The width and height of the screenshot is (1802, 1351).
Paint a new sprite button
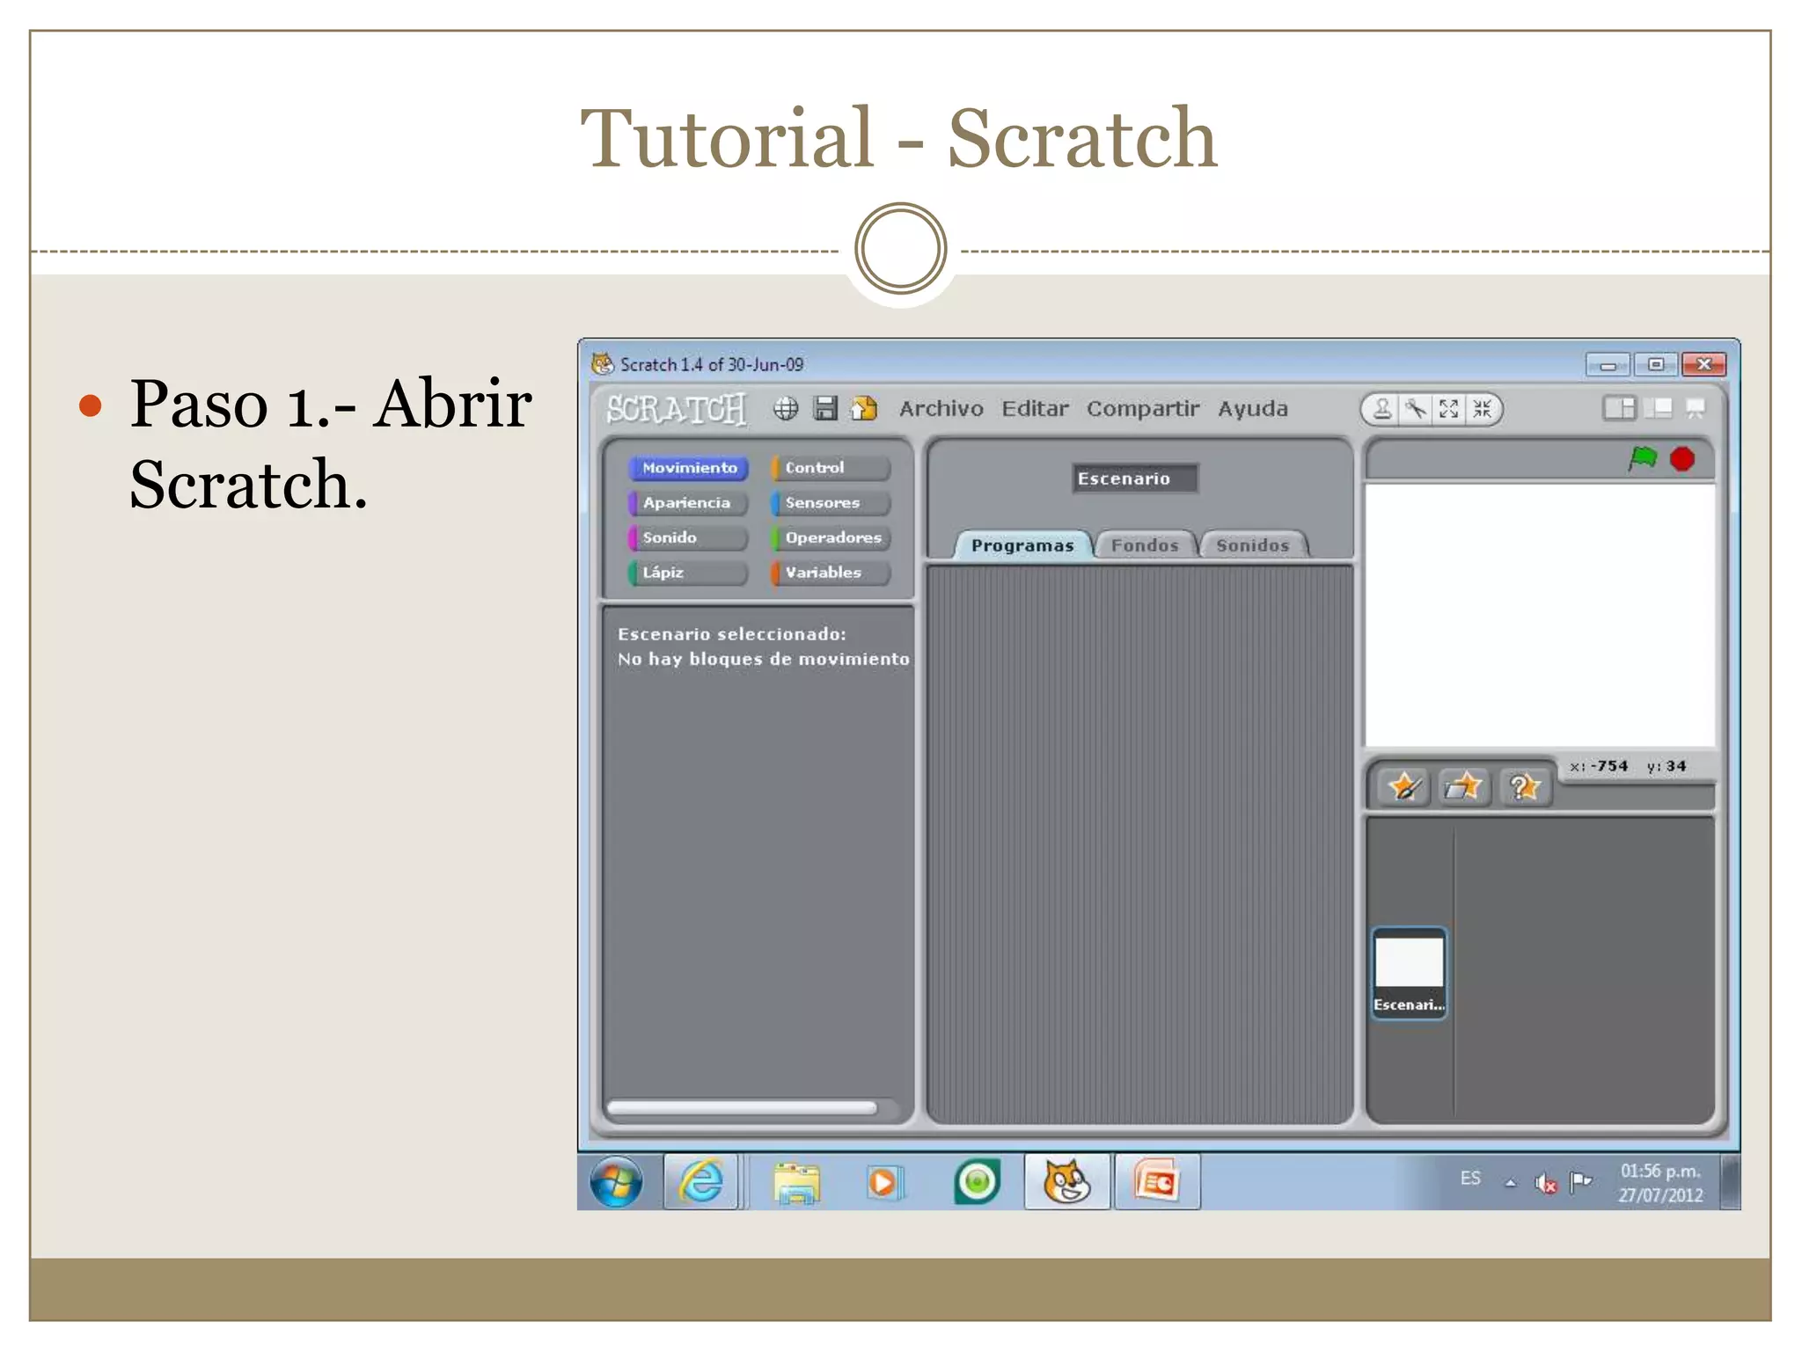[x=1404, y=786]
